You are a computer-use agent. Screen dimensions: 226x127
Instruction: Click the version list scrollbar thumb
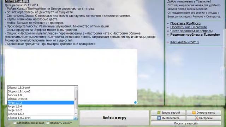[x=76, y=99]
